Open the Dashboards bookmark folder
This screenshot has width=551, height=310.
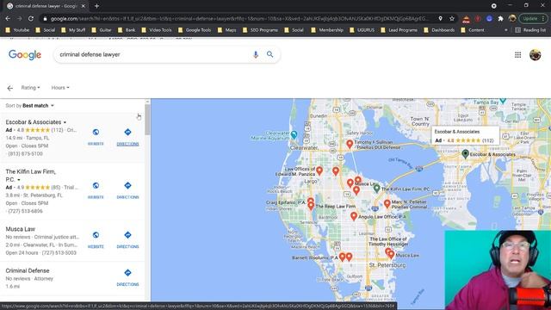click(440, 30)
